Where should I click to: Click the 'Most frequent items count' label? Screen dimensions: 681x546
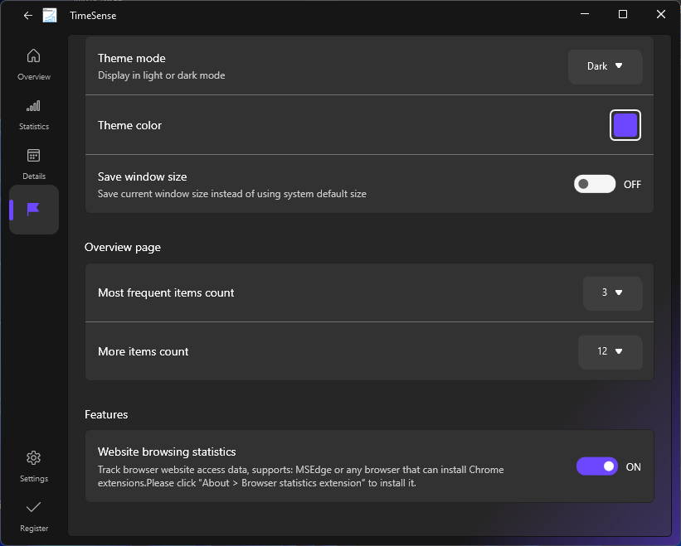[166, 292]
